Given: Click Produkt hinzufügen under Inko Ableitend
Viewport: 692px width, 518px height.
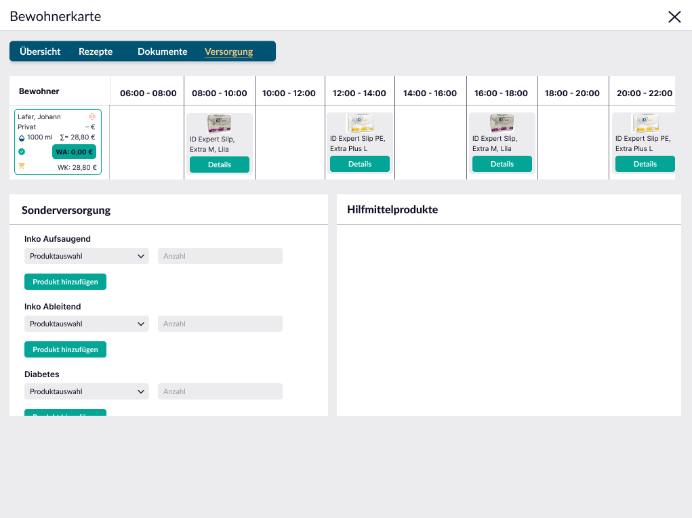Looking at the screenshot, I should click(65, 349).
